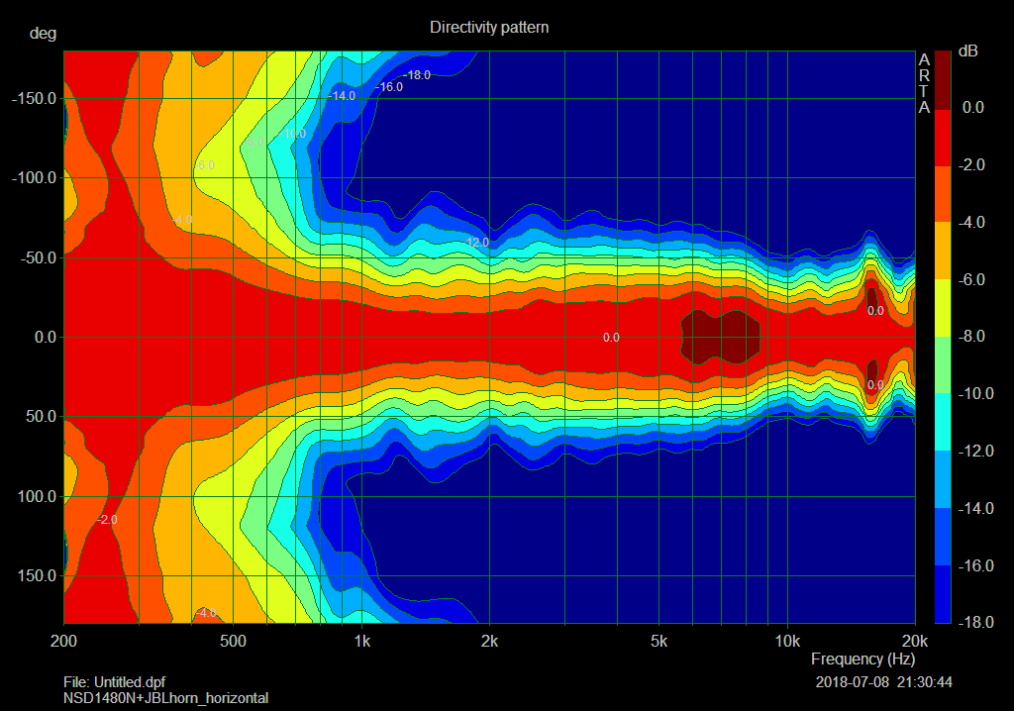
Task: Click the -16.0 contour label inside the plot
Action: click(388, 87)
